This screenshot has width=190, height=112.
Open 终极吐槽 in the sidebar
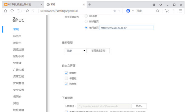pos(19,110)
